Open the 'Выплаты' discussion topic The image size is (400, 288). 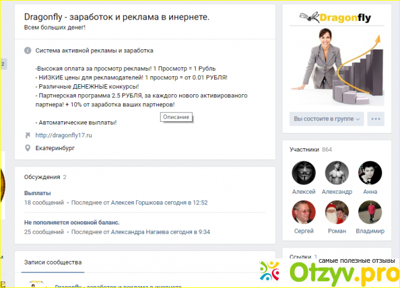pyautogui.click(x=38, y=193)
